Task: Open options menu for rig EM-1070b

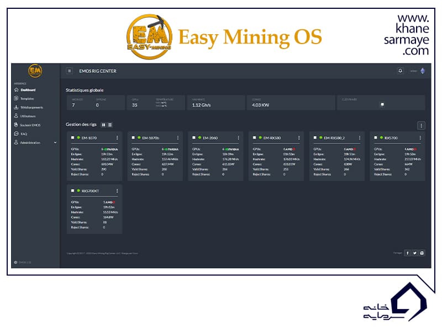Action: click(x=178, y=137)
